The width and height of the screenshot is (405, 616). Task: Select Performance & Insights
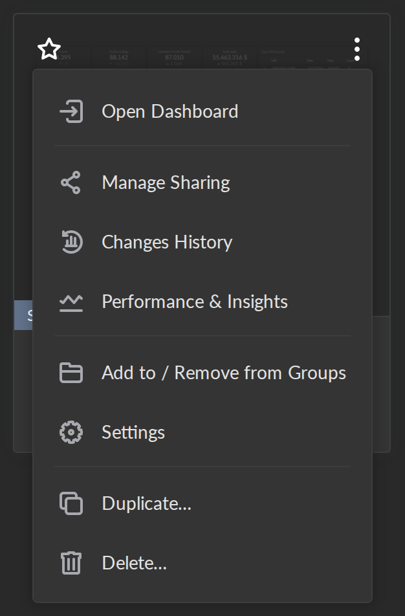pyautogui.click(x=202, y=302)
